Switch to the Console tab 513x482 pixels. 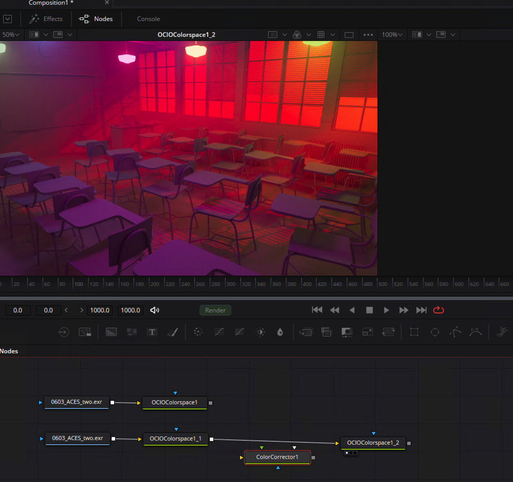click(x=148, y=19)
